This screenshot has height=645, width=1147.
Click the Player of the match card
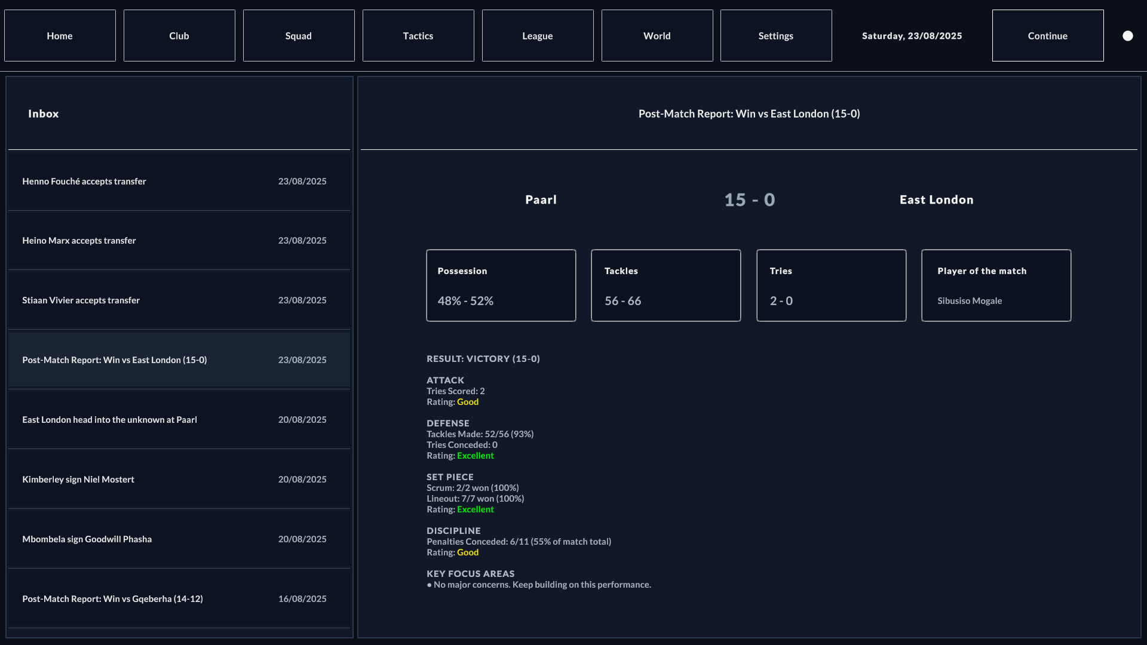[x=996, y=285]
